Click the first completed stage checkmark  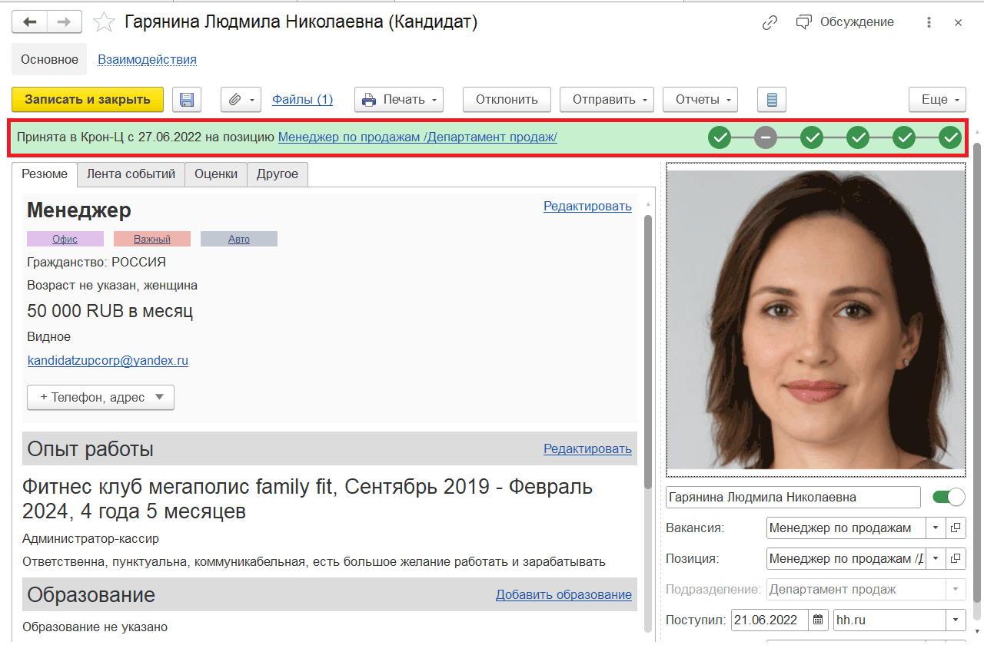pyautogui.click(x=719, y=137)
